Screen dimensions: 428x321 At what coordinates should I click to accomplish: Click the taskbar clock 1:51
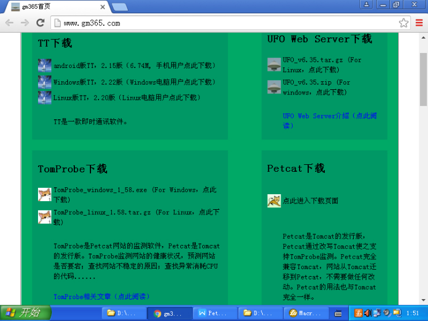tap(412, 313)
